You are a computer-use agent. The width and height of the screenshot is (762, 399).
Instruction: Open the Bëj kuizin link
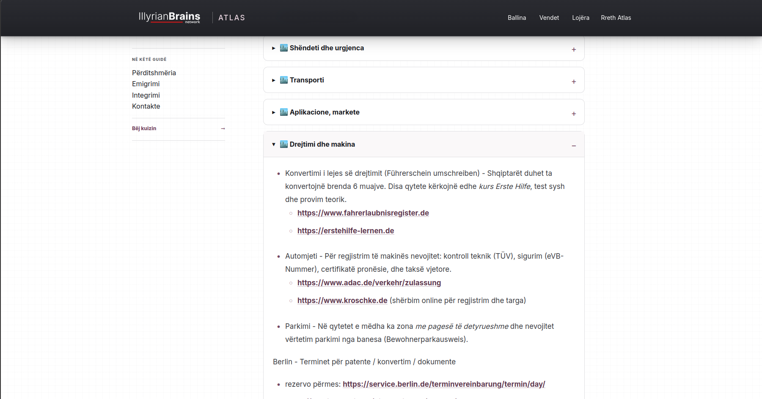144,128
